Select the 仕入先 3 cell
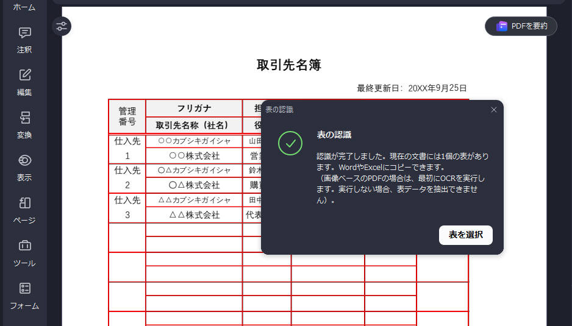Image resolution: width=572 pixels, height=326 pixels. (127, 208)
